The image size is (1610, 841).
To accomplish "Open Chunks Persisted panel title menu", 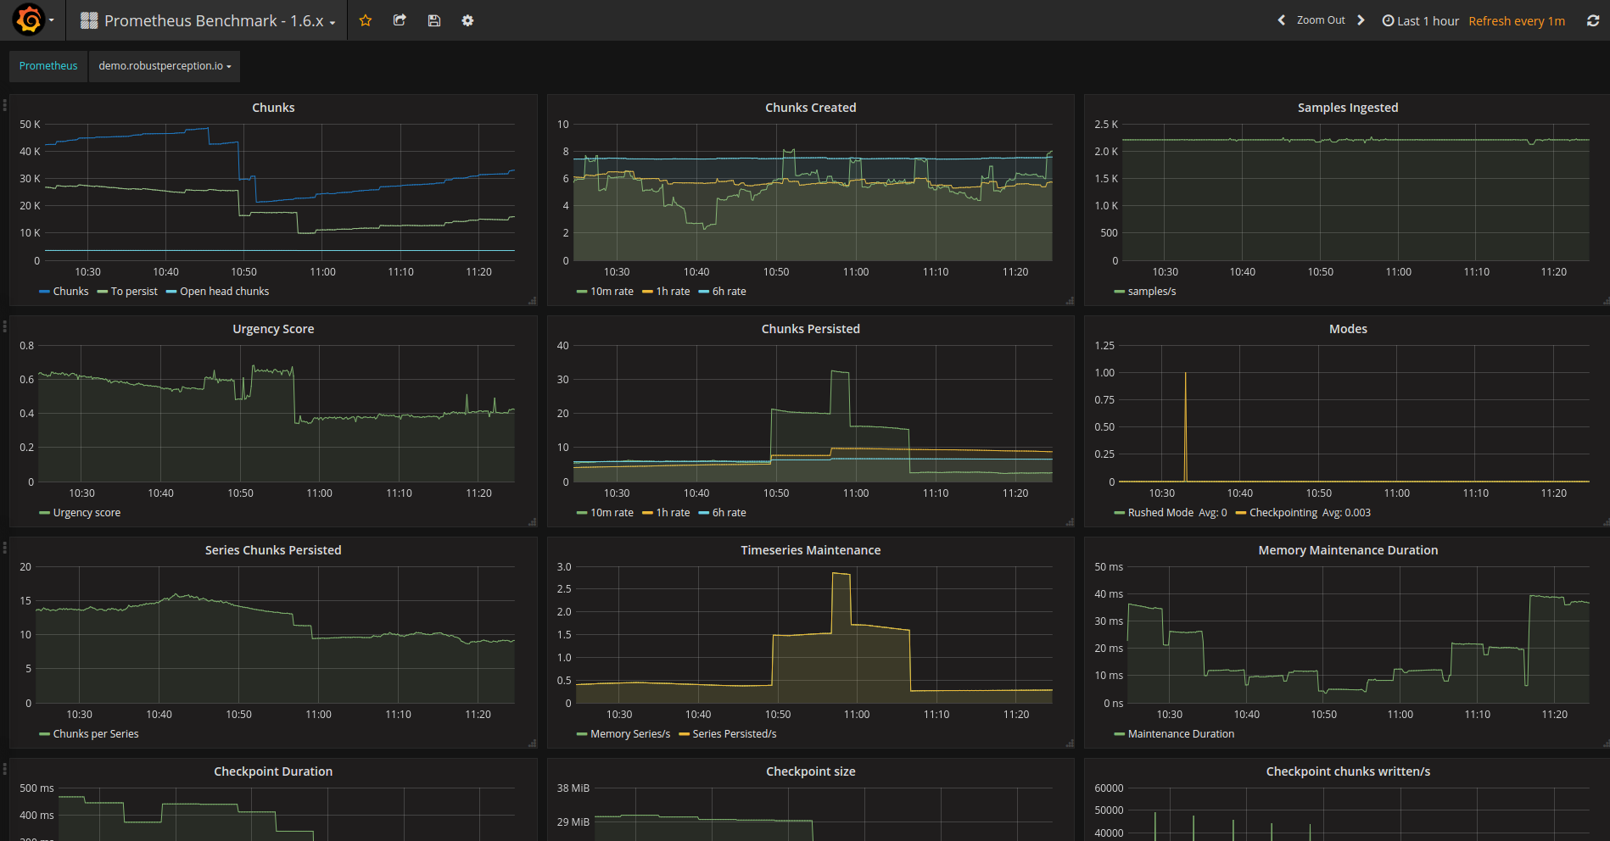I will (810, 329).
